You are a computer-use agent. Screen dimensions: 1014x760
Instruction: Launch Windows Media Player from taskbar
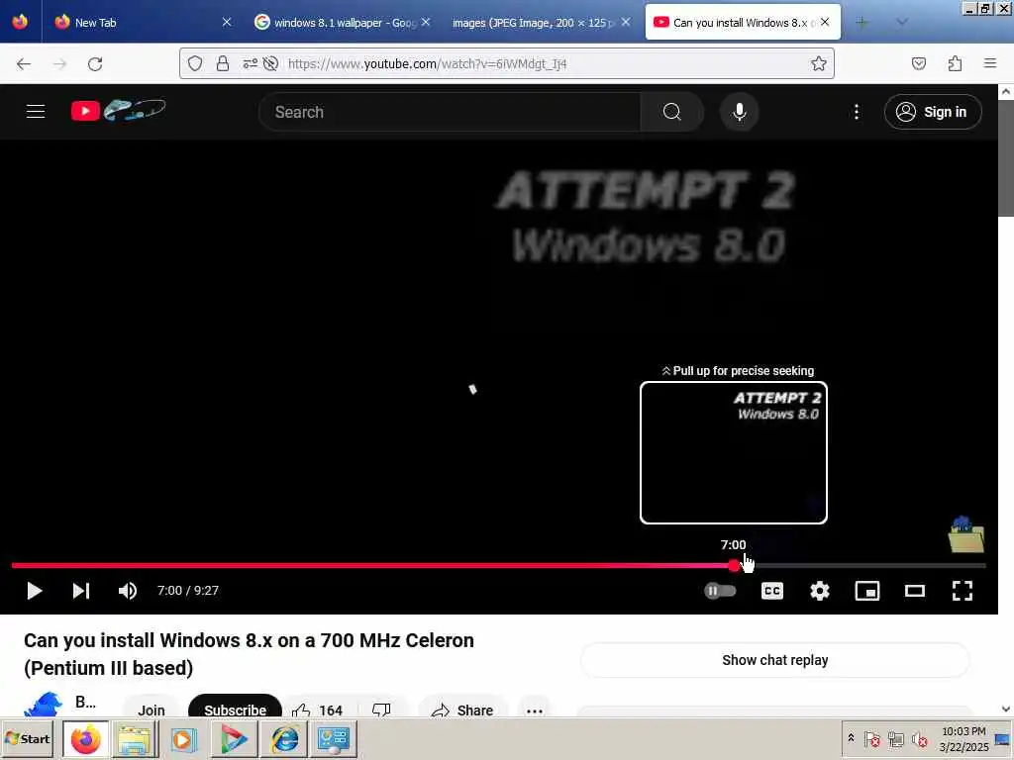coord(183,738)
